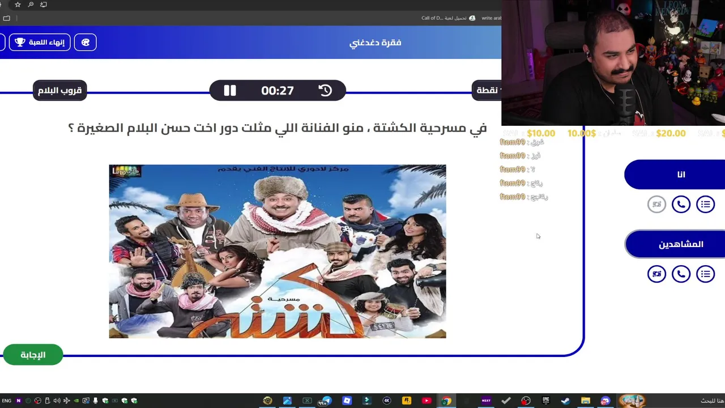This screenshot has width=725, height=408.
Task: Reveal the answer with the الإجابة button
Action: click(x=33, y=355)
